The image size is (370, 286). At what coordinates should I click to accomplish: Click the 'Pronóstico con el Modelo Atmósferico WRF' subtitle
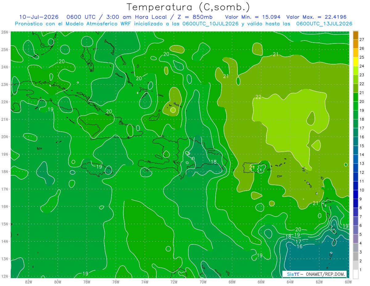(x=74, y=24)
